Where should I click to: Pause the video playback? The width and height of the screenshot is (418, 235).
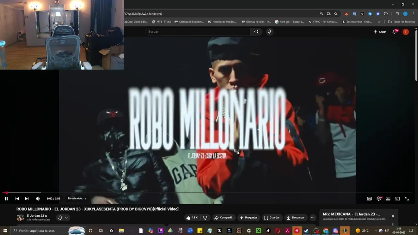[6, 198]
